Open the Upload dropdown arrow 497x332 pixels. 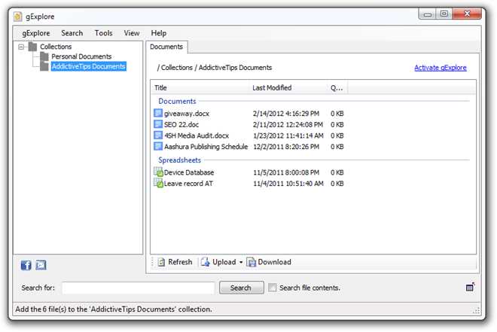coord(241,262)
